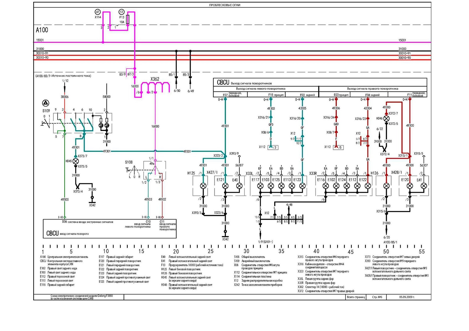This screenshot has height=331, width=469.
Task: Select the F13 10A fuse symbol
Action: [x=128, y=19]
